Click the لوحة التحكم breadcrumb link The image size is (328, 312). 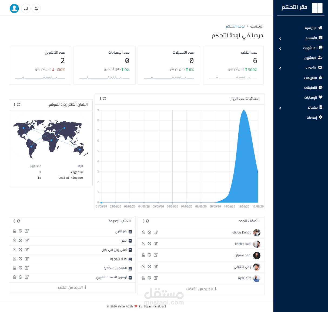tap(235, 26)
